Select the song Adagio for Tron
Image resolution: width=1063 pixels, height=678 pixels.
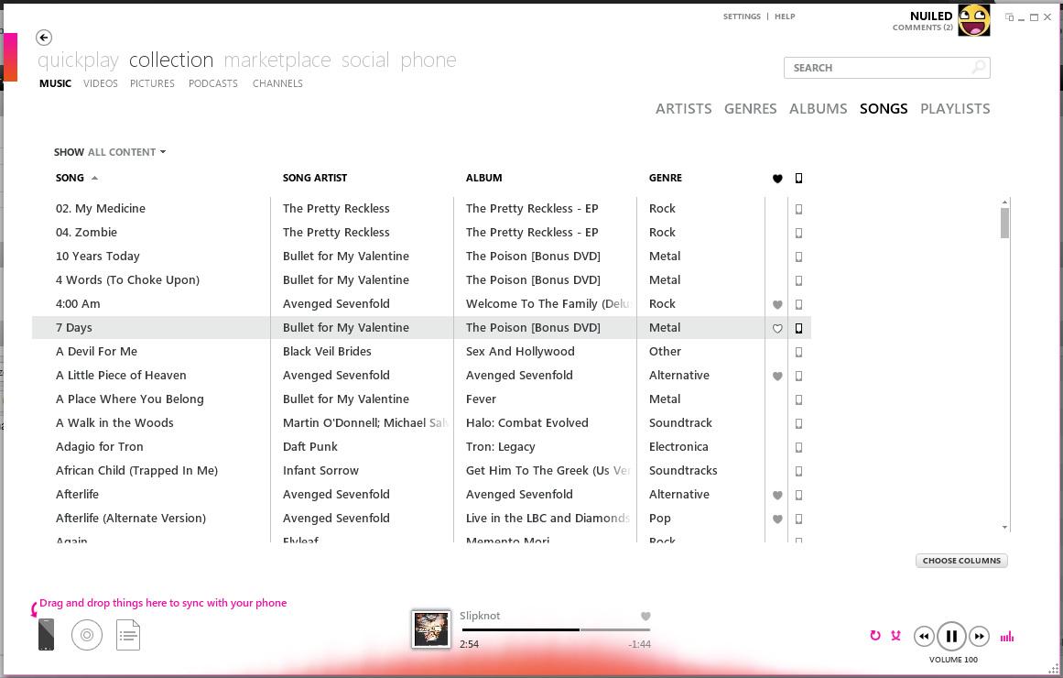click(100, 446)
